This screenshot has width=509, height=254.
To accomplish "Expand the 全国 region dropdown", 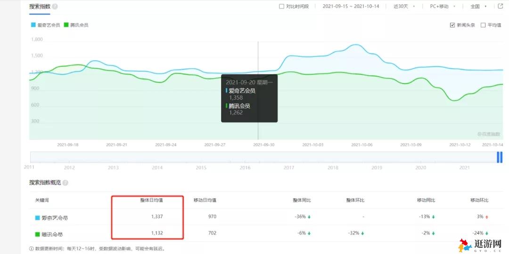I will coord(478,7).
